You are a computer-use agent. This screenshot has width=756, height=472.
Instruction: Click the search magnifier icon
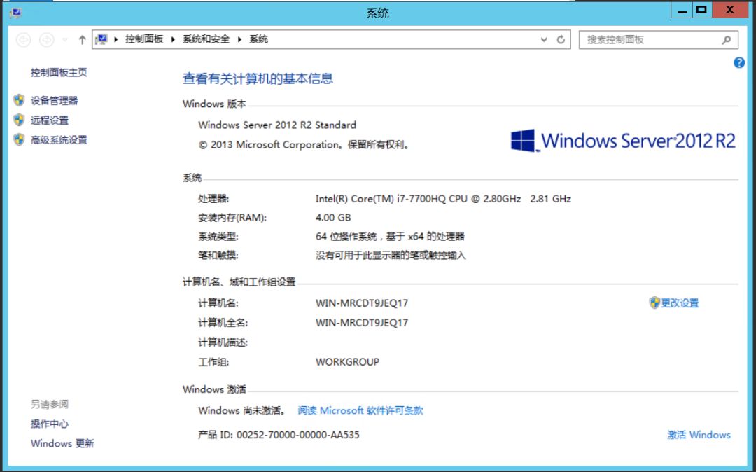[x=727, y=39]
